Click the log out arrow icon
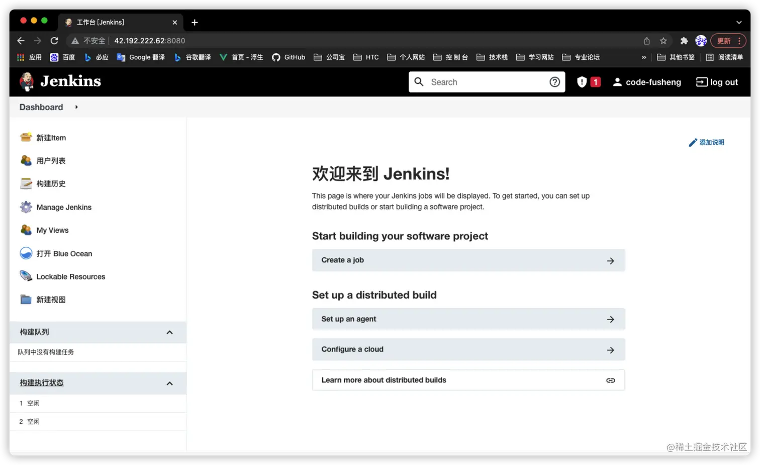Image resolution: width=760 pixels, height=465 pixels. tap(701, 82)
